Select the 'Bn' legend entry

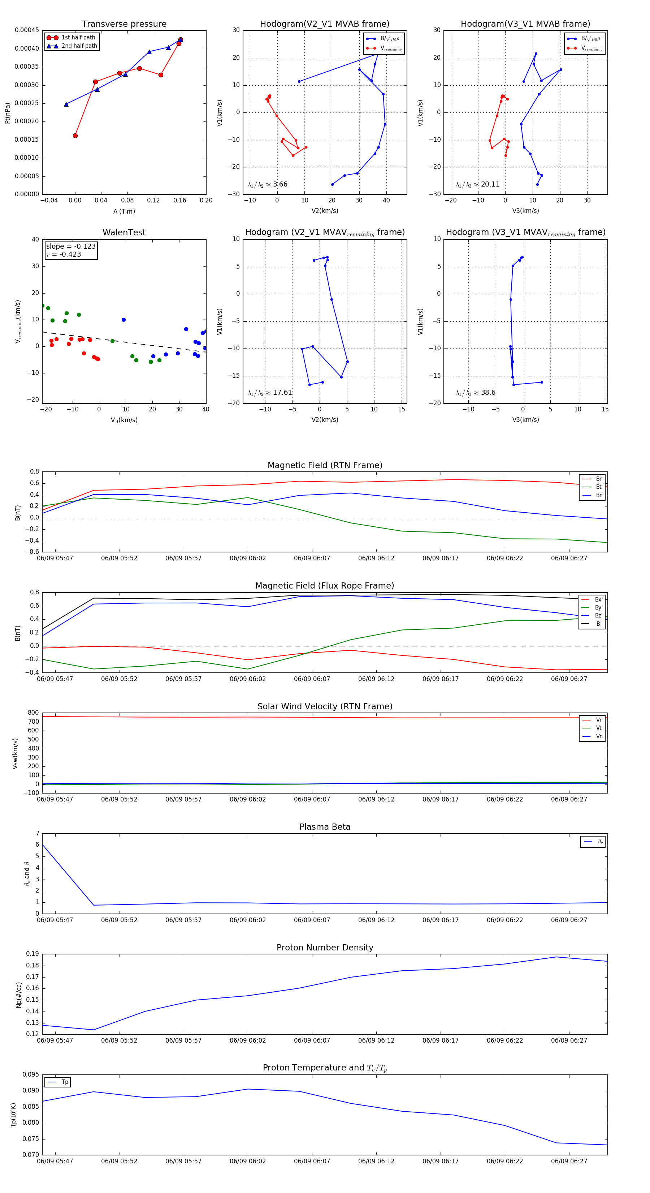592,495
